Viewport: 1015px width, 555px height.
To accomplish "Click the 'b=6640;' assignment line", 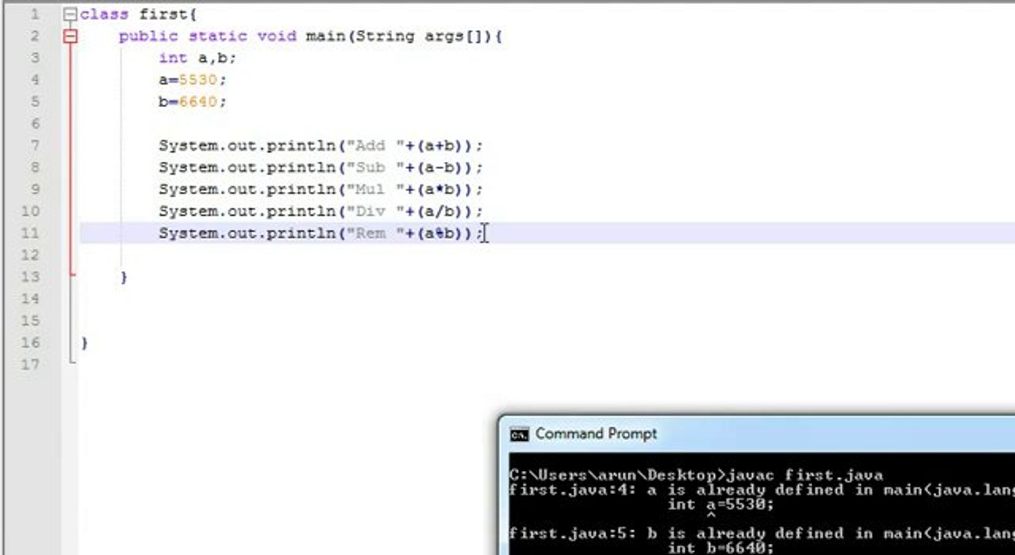I will [193, 101].
